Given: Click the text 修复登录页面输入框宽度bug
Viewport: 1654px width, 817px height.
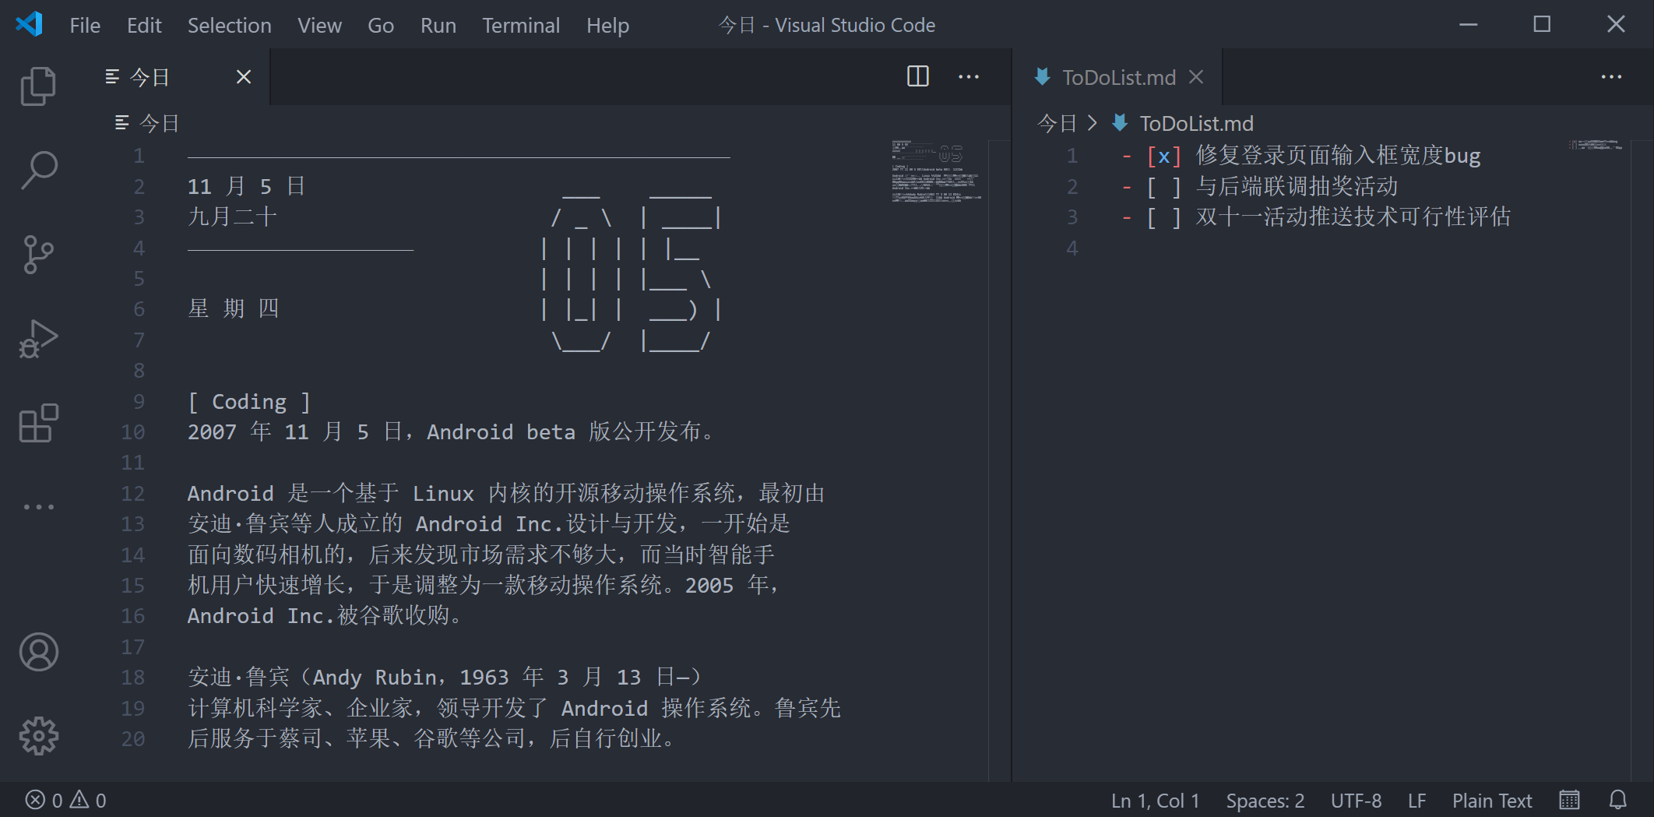Looking at the screenshot, I should coord(1338,156).
